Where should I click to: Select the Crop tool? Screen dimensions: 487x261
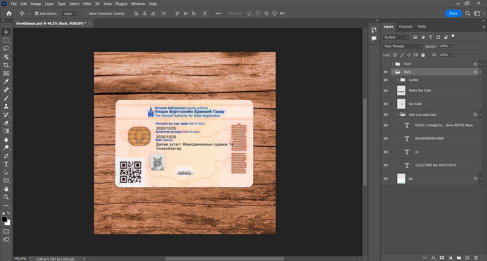(6, 65)
